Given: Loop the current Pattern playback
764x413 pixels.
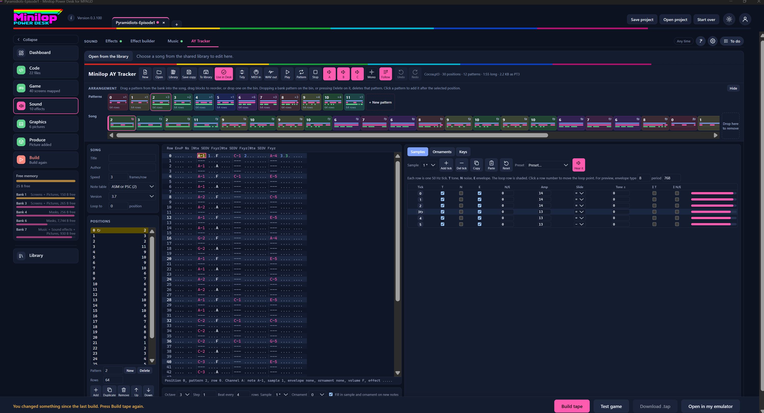Looking at the screenshot, I should [301, 74].
